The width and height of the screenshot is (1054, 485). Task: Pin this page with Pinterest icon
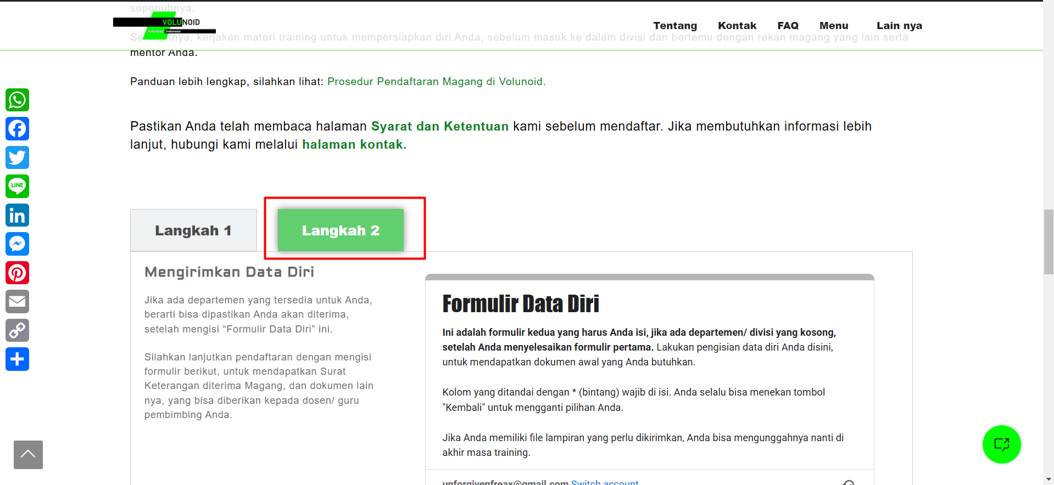click(x=17, y=273)
